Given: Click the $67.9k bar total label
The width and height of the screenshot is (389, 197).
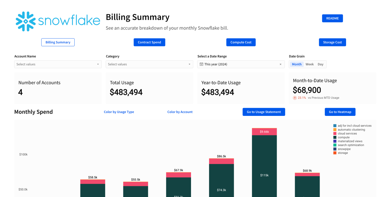Looking at the screenshot, I should (x=179, y=170).
